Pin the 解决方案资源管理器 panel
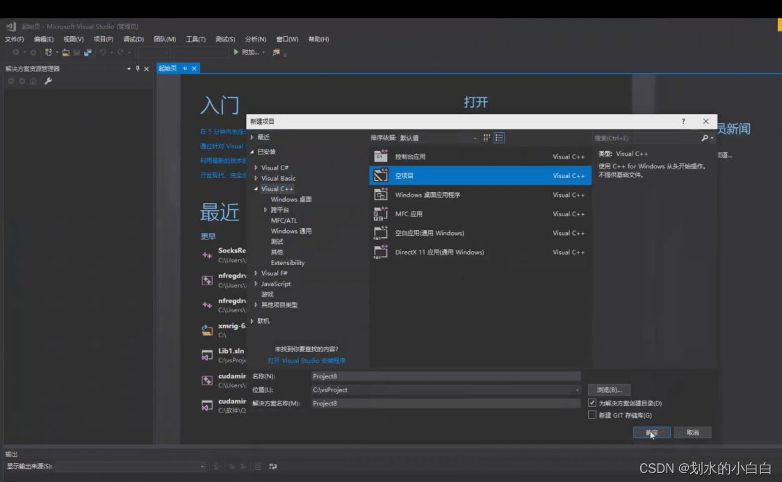Image resolution: width=782 pixels, height=482 pixels. pyautogui.click(x=138, y=68)
